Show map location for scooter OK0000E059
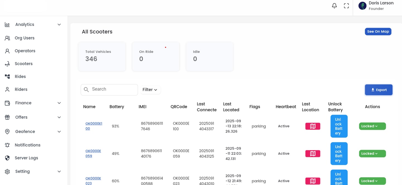 (x=313, y=154)
